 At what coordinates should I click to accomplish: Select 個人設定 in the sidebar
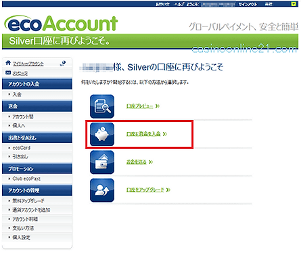click(21, 237)
